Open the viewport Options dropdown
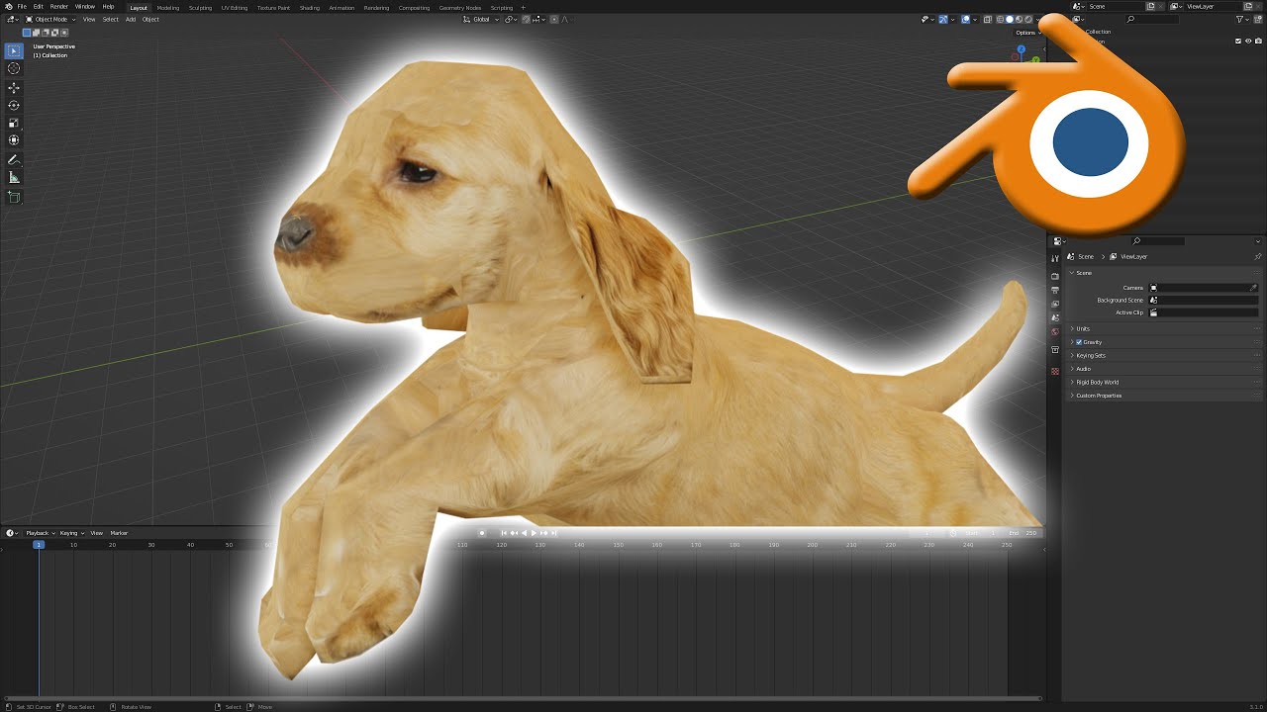The image size is (1267, 712). pyautogui.click(x=1028, y=33)
